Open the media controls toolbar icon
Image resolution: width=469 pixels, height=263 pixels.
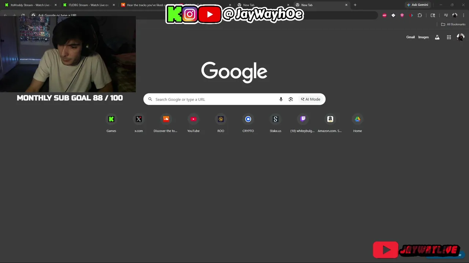coord(446,15)
